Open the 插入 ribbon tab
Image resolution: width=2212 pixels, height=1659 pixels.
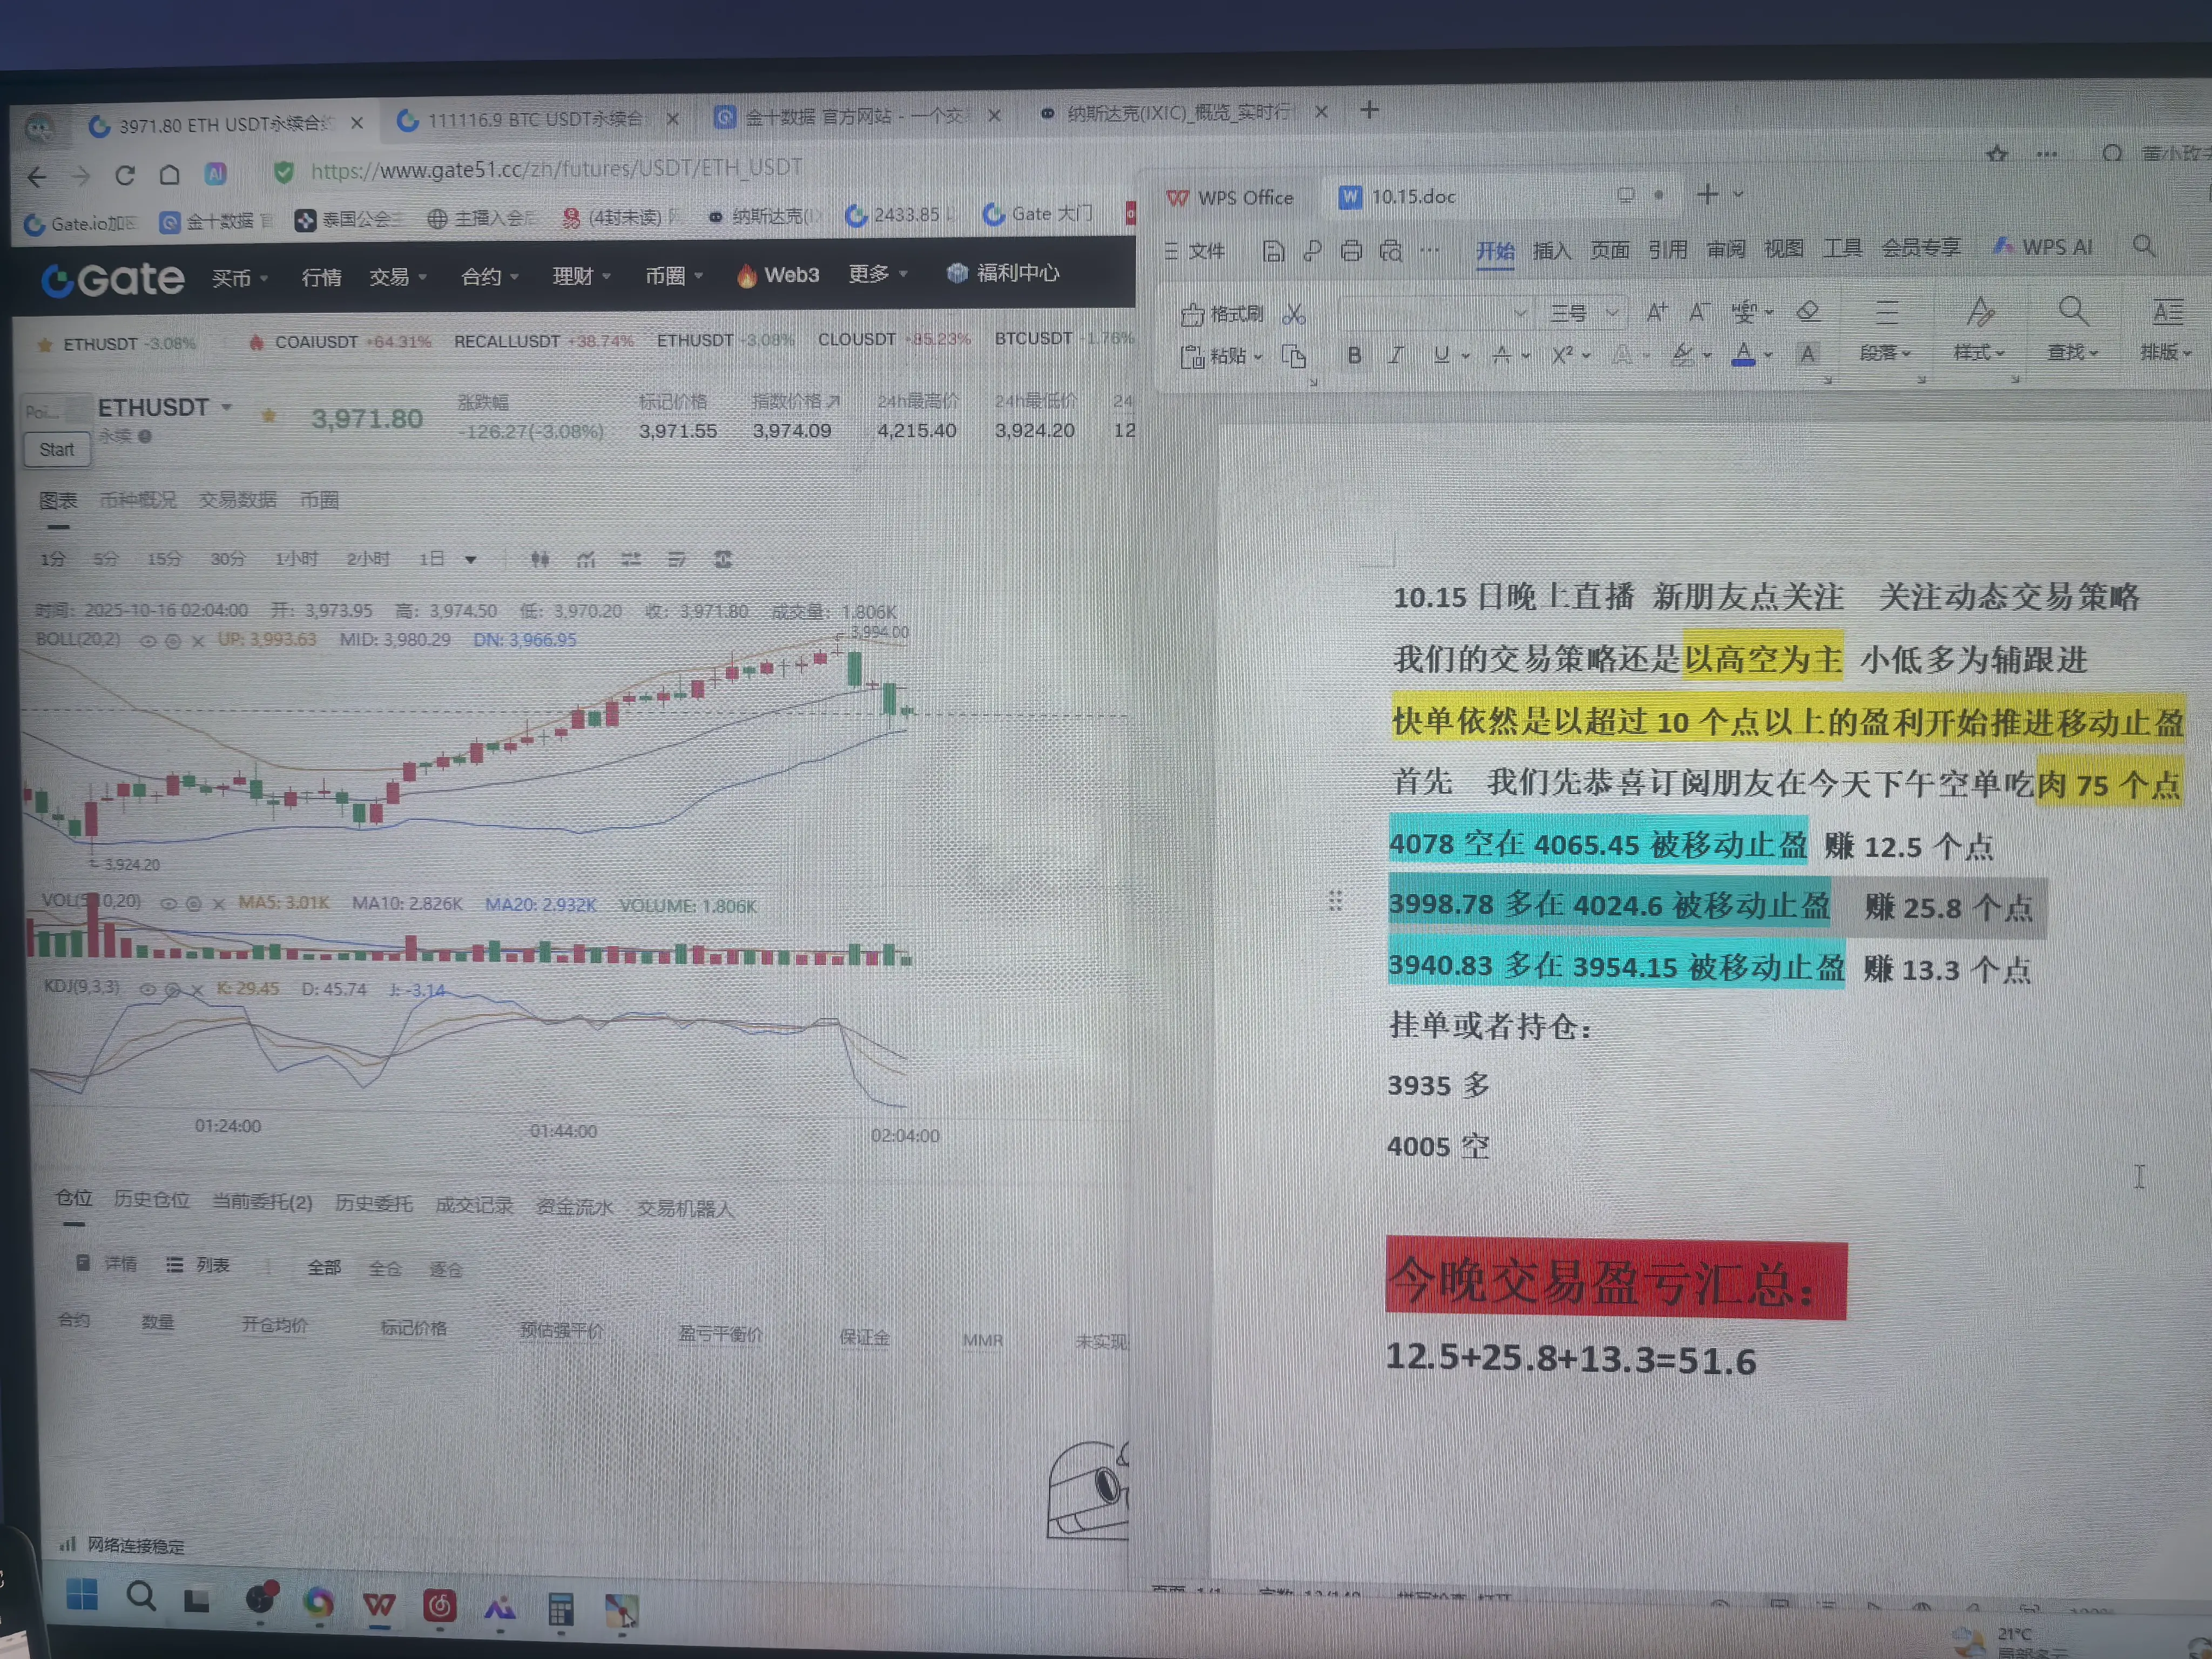(1551, 250)
